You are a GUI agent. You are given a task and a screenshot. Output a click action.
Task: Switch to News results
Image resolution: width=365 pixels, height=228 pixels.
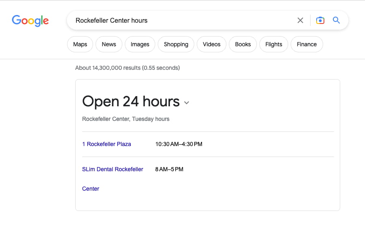[x=109, y=44]
